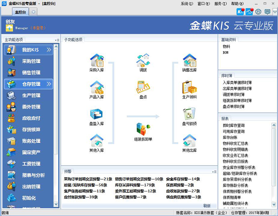Open 窗口(W) menu
The height and width of the screenshot is (216, 278).
pyautogui.click(x=204, y=3)
